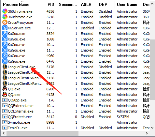Click the vertical scrollbar down arrow
The height and width of the screenshot is (137, 155).
(x=152, y=128)
